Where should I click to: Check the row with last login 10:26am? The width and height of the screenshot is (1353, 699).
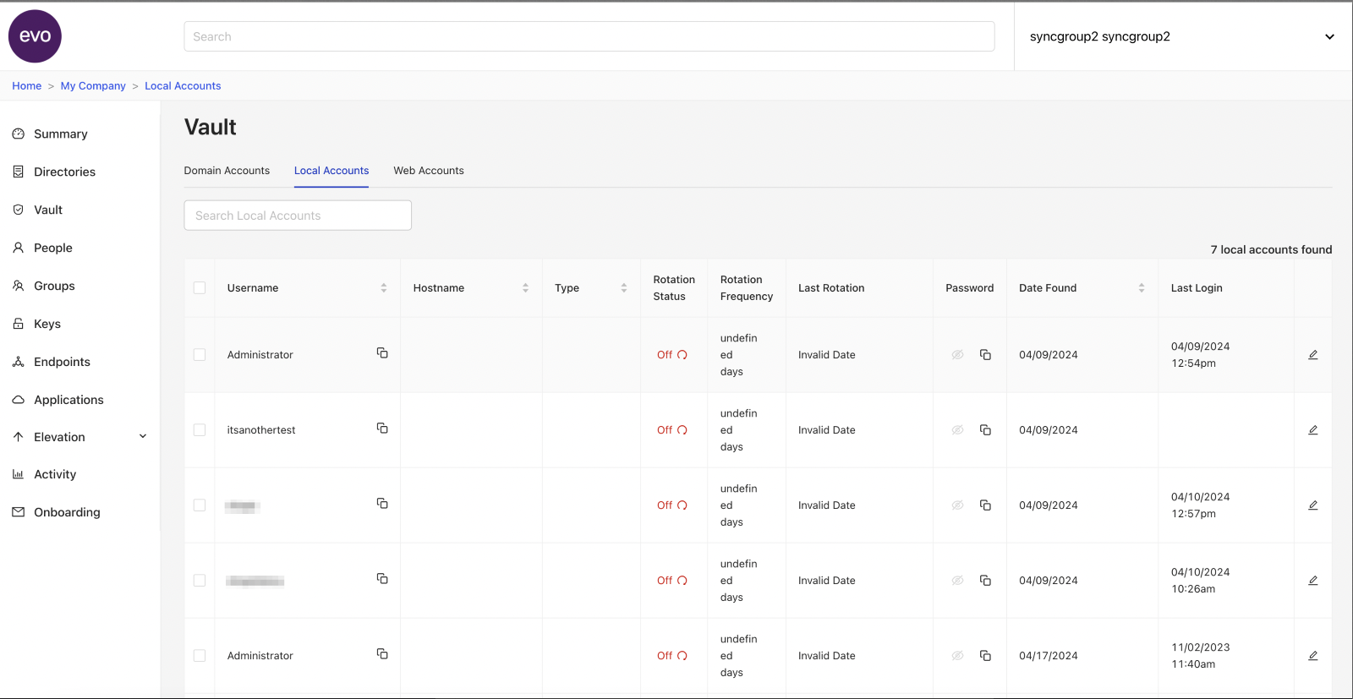click(x=200, y=581)
